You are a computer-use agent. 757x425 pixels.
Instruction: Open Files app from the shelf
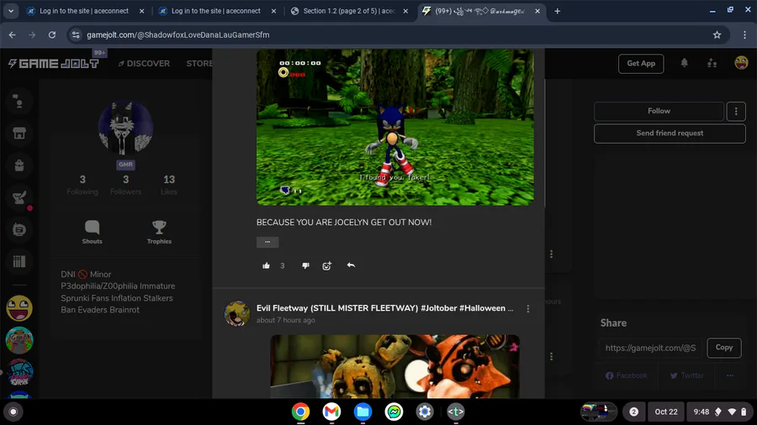pos(363,412)
